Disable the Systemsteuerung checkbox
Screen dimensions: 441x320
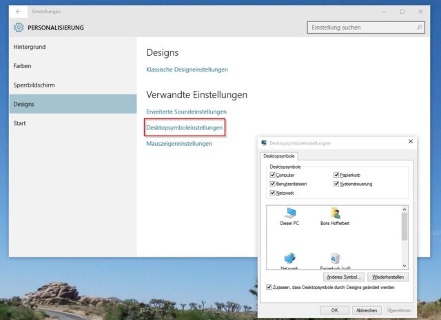336,184
